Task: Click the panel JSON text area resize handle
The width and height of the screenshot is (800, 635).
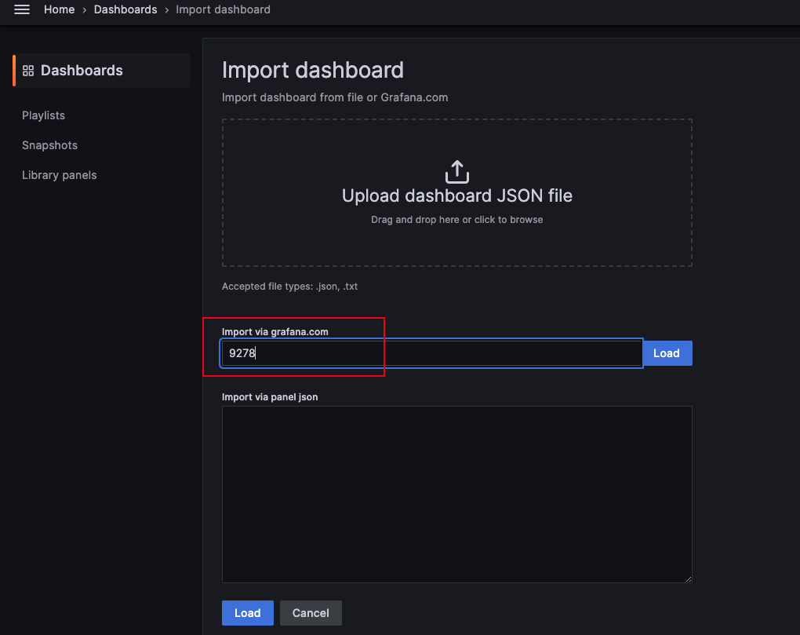Action: [x=688, y=578]
